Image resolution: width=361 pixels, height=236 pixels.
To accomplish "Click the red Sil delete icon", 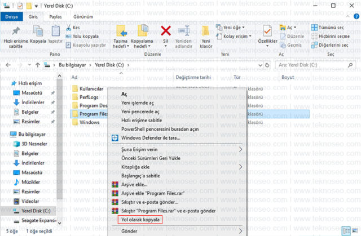I will [x=165, y=31].
